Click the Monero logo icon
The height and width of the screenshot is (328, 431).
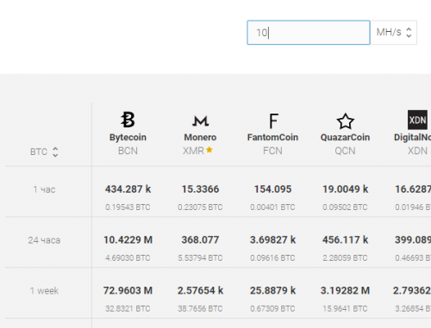(x=200, y=121)
